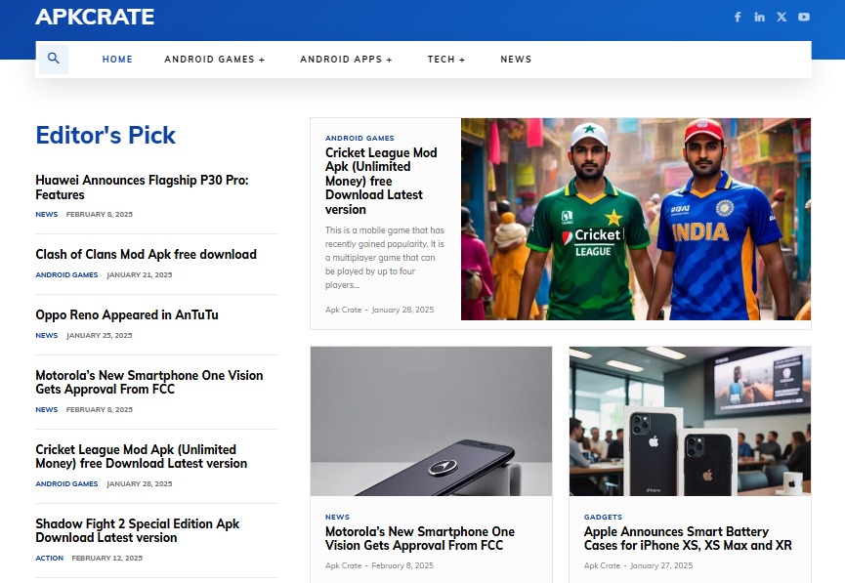
Task: Open Shadow Fight 2 Special Edition article
Action: (137, 530)
